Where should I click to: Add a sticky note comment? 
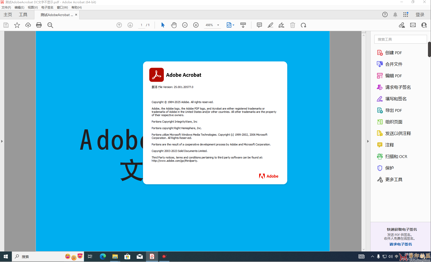click(259, 25)
